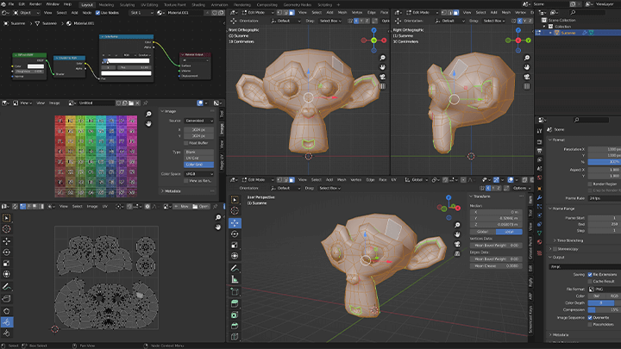This screenshot has height=349, width=621.
Task: Toggle the Use Nodes checkbox
Action: click(97, 13)
